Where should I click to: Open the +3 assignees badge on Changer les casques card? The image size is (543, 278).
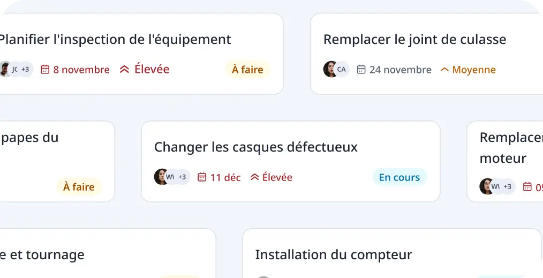pyautogui.click(x=182, y=177)
